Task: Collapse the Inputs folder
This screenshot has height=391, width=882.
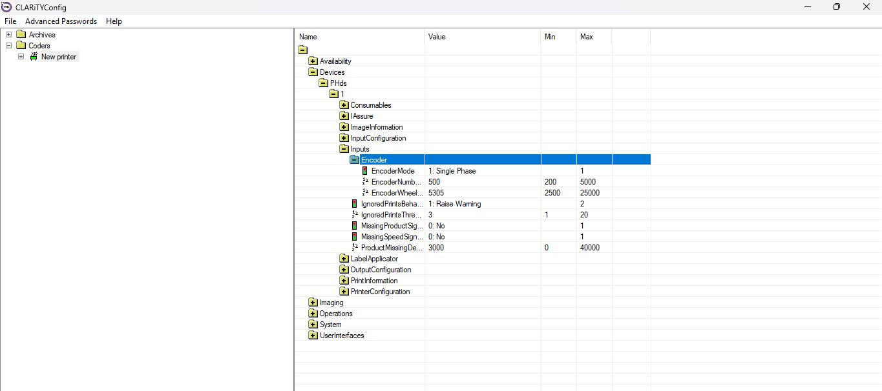Action: click(344, 149)
